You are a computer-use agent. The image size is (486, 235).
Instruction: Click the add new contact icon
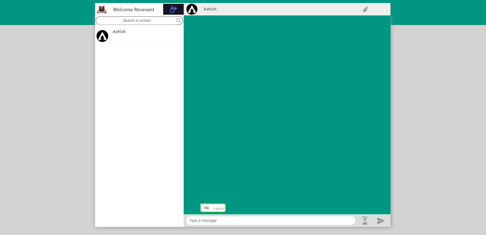[173, 9]
